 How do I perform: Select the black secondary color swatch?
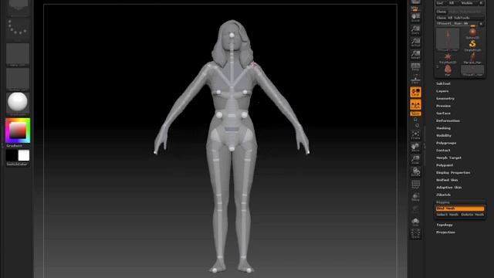[12, 155]
